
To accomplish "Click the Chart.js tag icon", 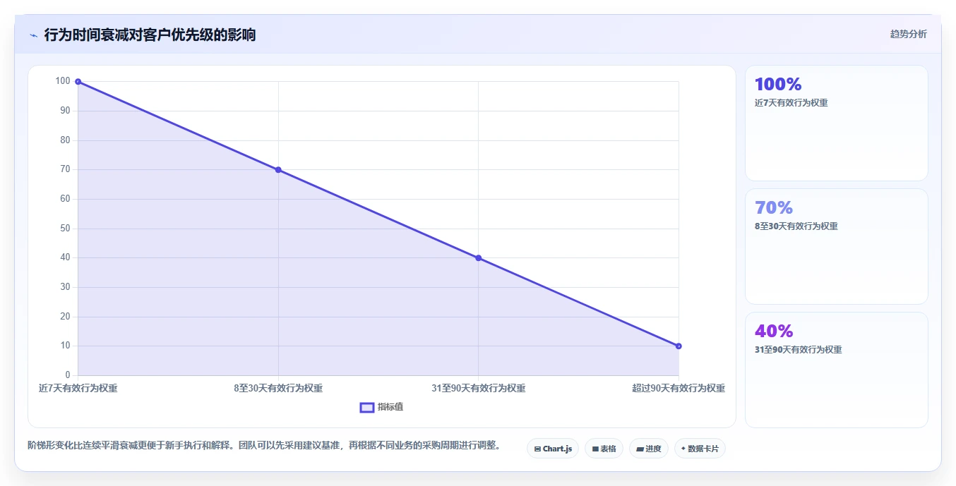I will [537, 449].
